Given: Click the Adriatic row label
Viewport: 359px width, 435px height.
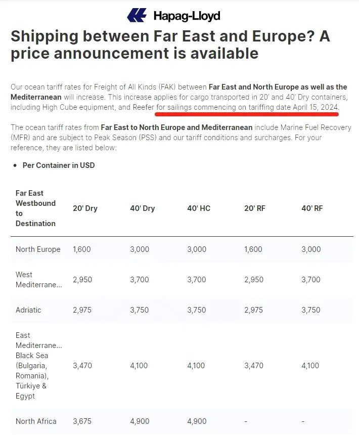Looking at the screenshot, I should click(x=28, y=310).
